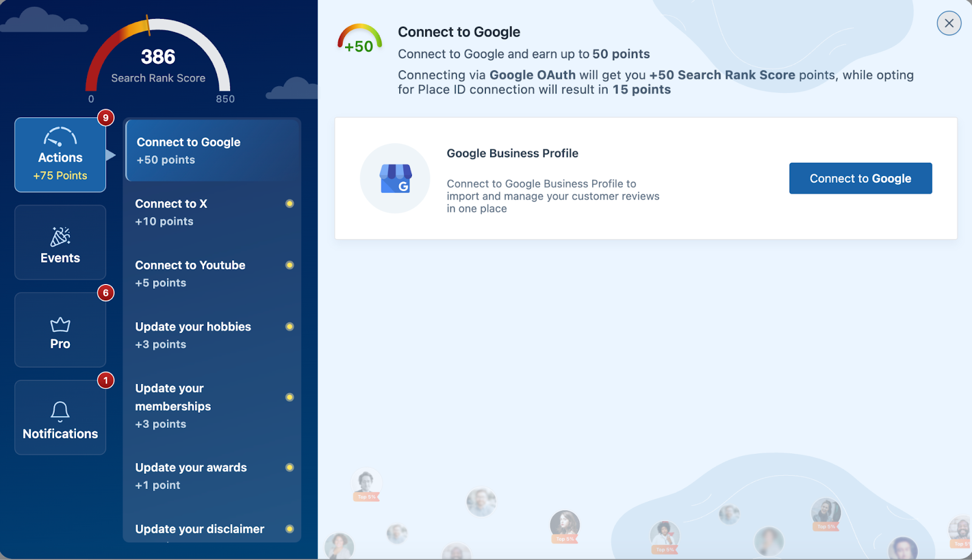This screenshot has width=972, height=560.
Task: Click the +1 point text under awards
Action: point(157,485)
